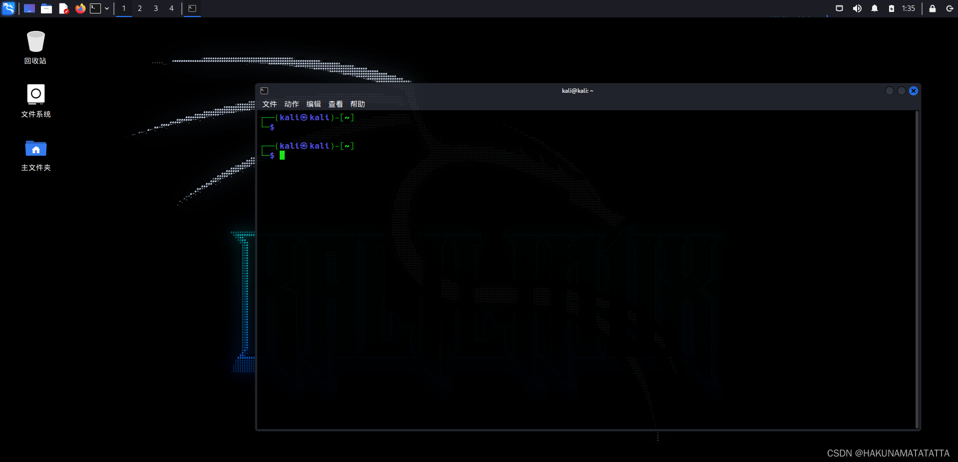Open the 主文件夹 desktop shortcut
958x462 pixels.
35,155
